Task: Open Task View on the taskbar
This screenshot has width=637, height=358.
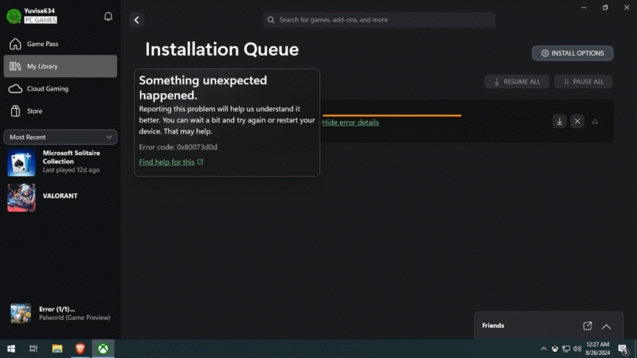Action: click(x=33, y=348)
